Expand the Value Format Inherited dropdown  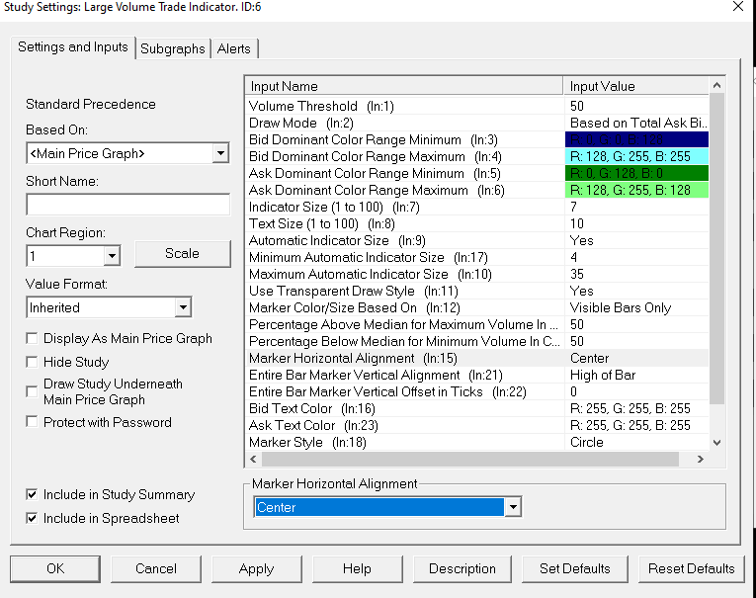coord(183,307)
